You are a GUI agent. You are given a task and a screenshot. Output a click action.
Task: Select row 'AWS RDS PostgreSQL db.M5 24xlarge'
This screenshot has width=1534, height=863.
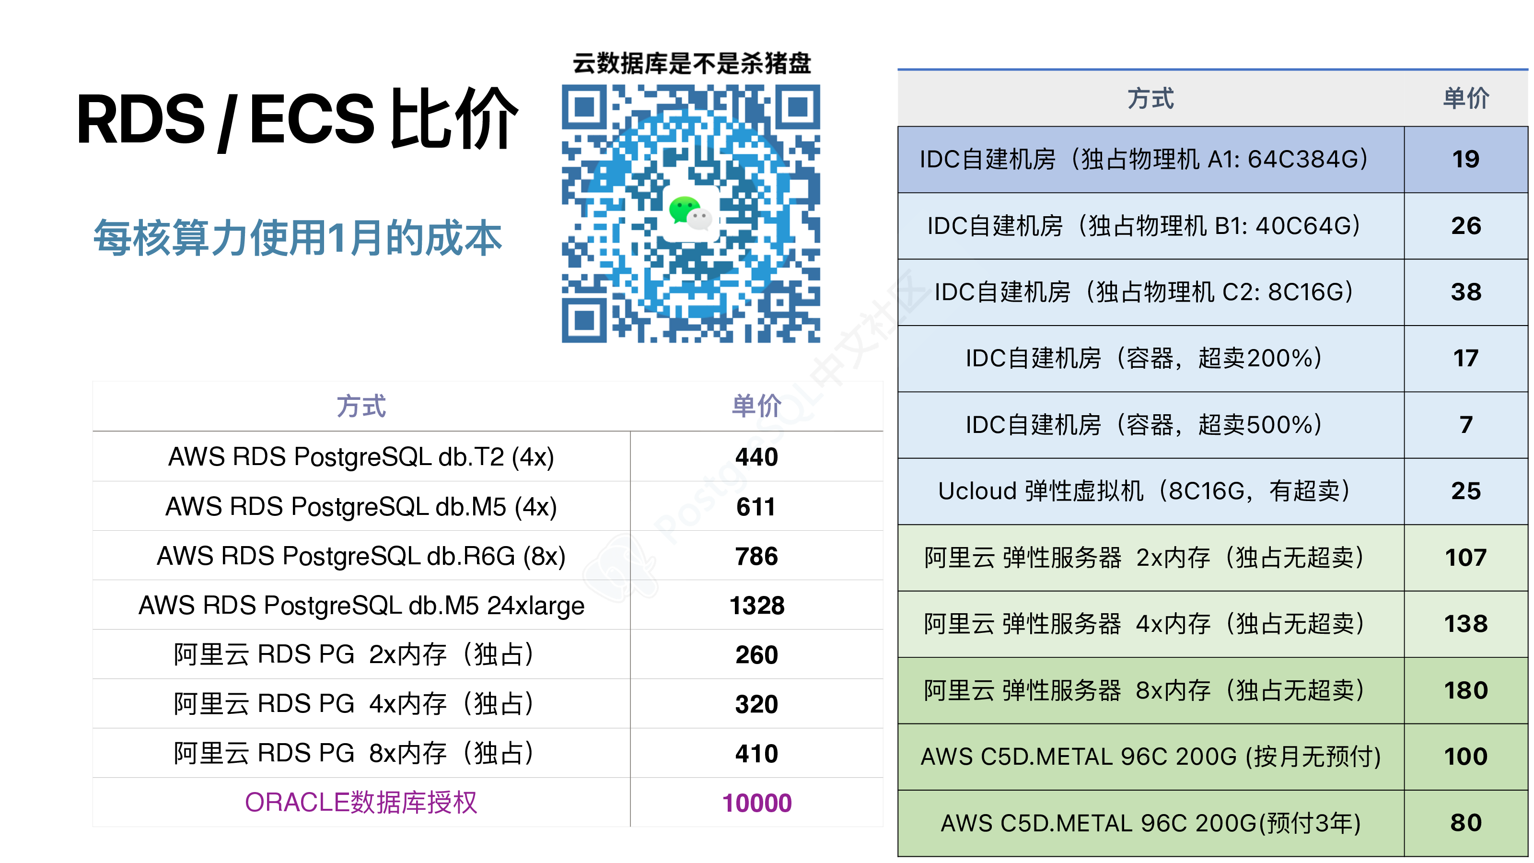(x=488, y=605)
